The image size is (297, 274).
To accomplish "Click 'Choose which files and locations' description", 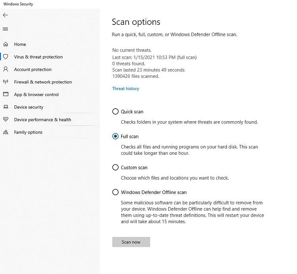I will [x=175, y=178].
